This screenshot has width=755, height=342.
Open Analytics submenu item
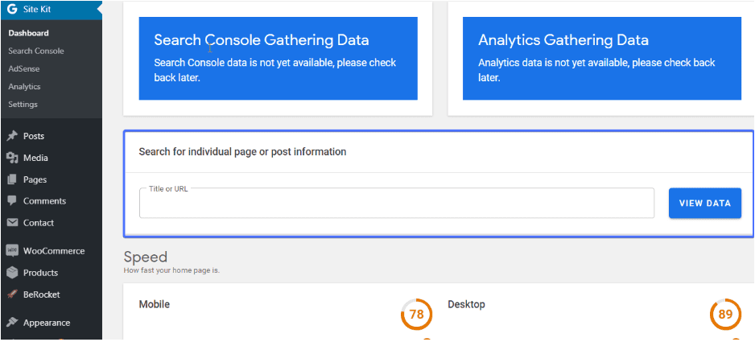[24, 87]
